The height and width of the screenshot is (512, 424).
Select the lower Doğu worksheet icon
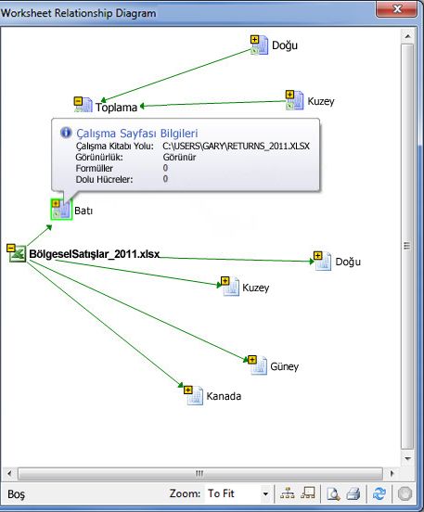click(x=324, y=262)
